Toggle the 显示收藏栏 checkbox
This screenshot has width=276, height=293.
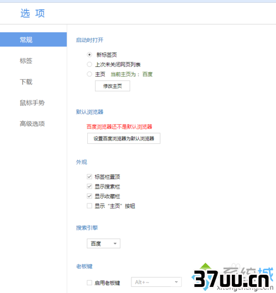[89, 196]
